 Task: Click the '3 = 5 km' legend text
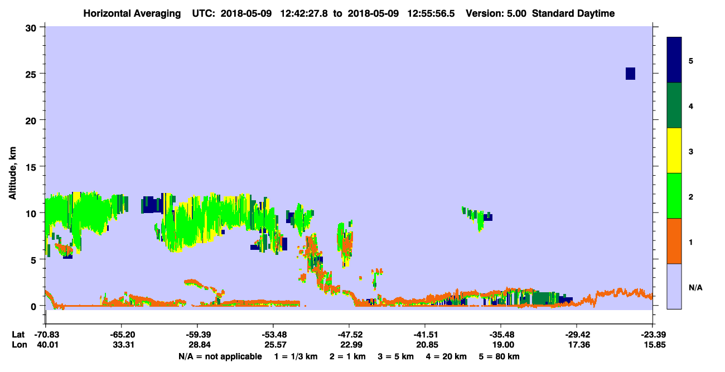[x=397, y=356]
